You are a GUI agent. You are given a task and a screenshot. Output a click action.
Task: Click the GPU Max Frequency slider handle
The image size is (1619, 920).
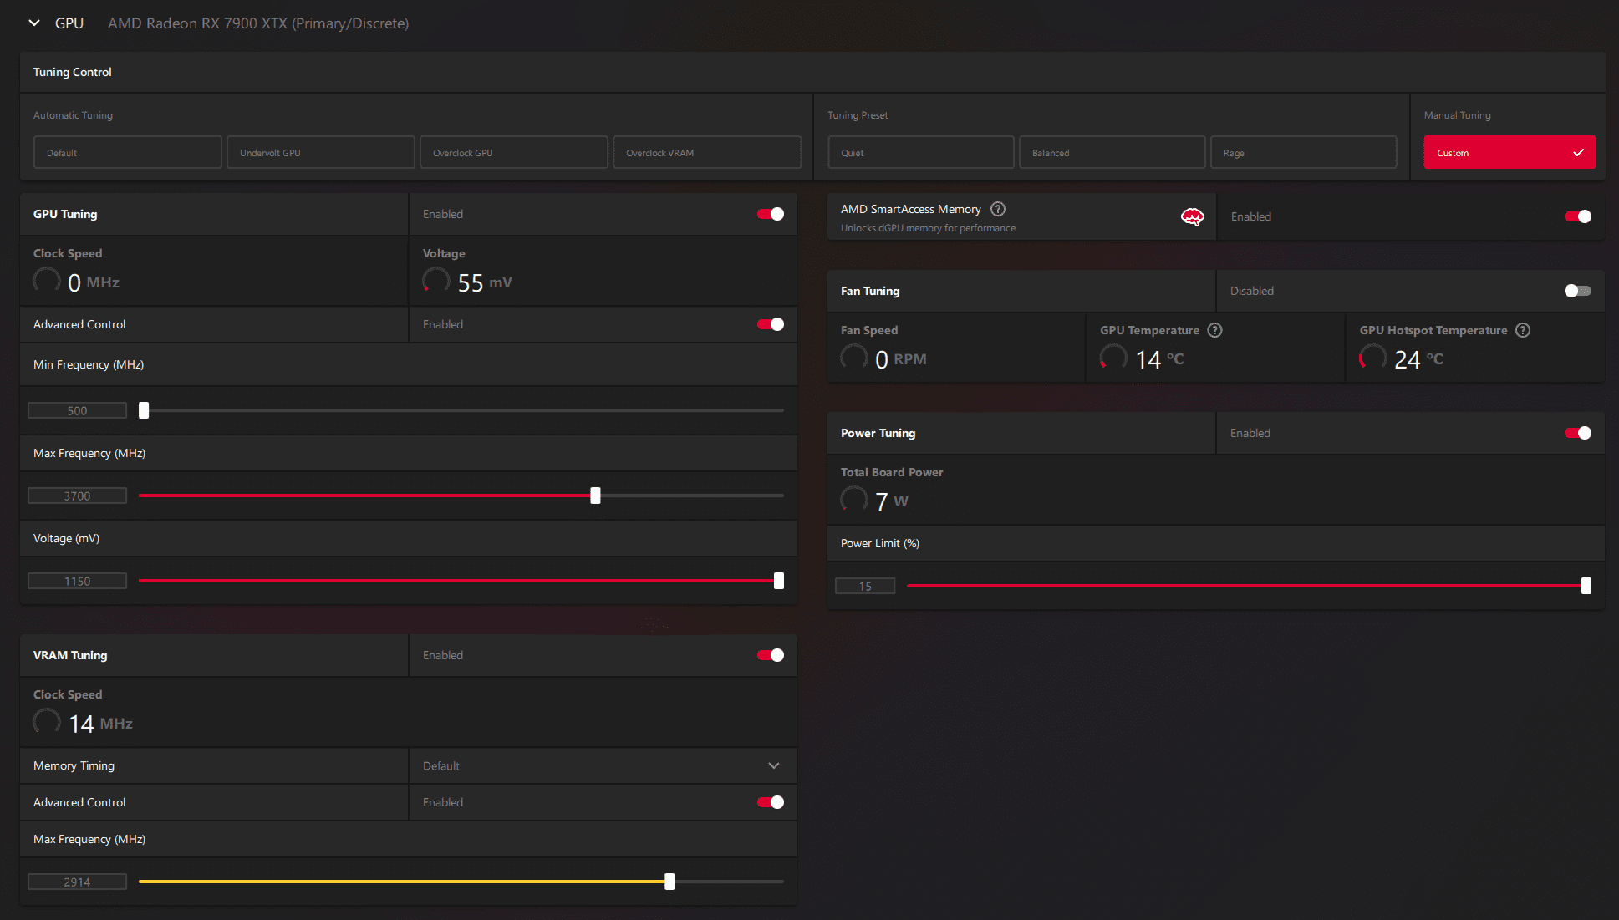(595, 496)
